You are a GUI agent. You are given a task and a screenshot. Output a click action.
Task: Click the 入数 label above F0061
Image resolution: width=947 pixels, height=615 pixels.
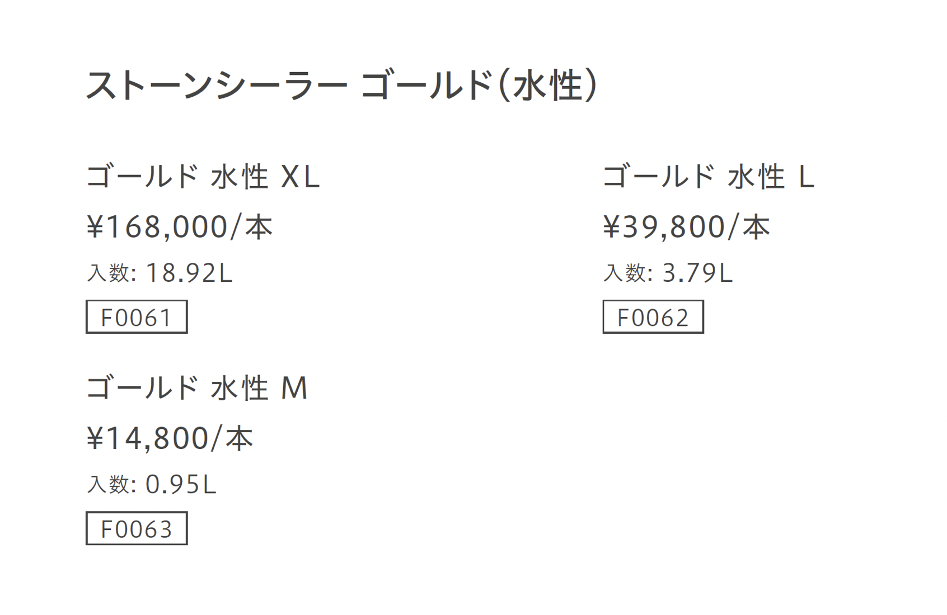[109, 273]
